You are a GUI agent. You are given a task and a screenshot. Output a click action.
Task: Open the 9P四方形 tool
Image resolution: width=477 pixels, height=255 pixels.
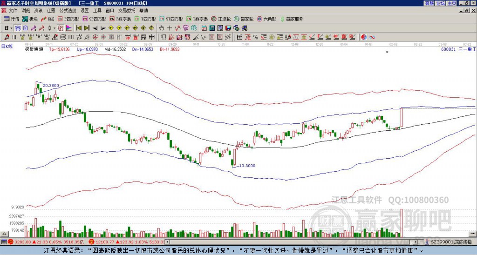point(94,19)
